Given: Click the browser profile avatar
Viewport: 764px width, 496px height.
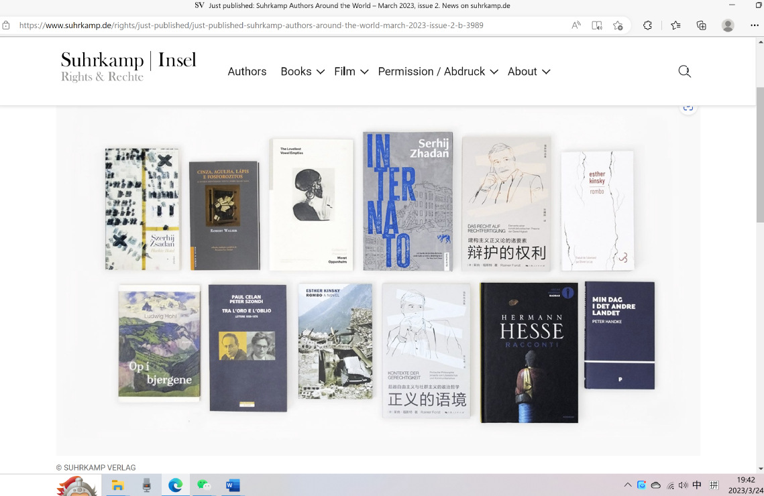Looking at the screenshot, I should click(x=728, y=25).
